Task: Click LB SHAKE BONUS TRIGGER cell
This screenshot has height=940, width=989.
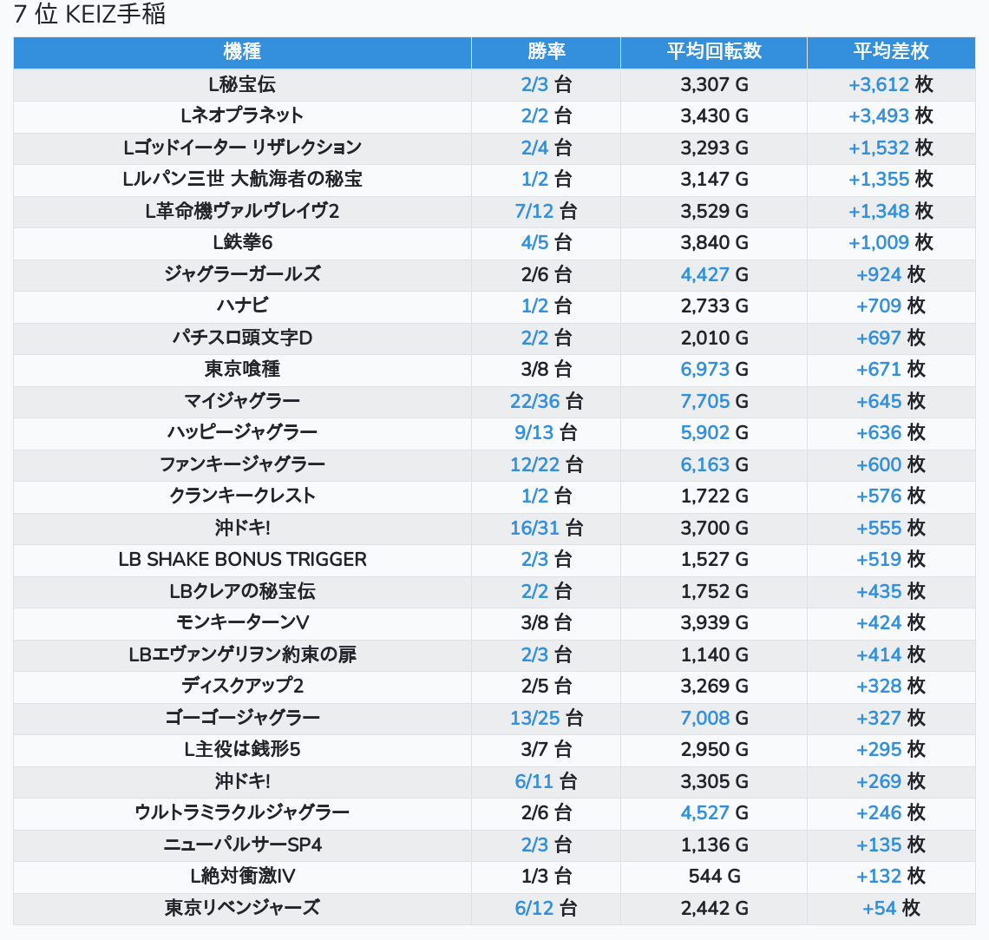Action: (x=242, y=559)
